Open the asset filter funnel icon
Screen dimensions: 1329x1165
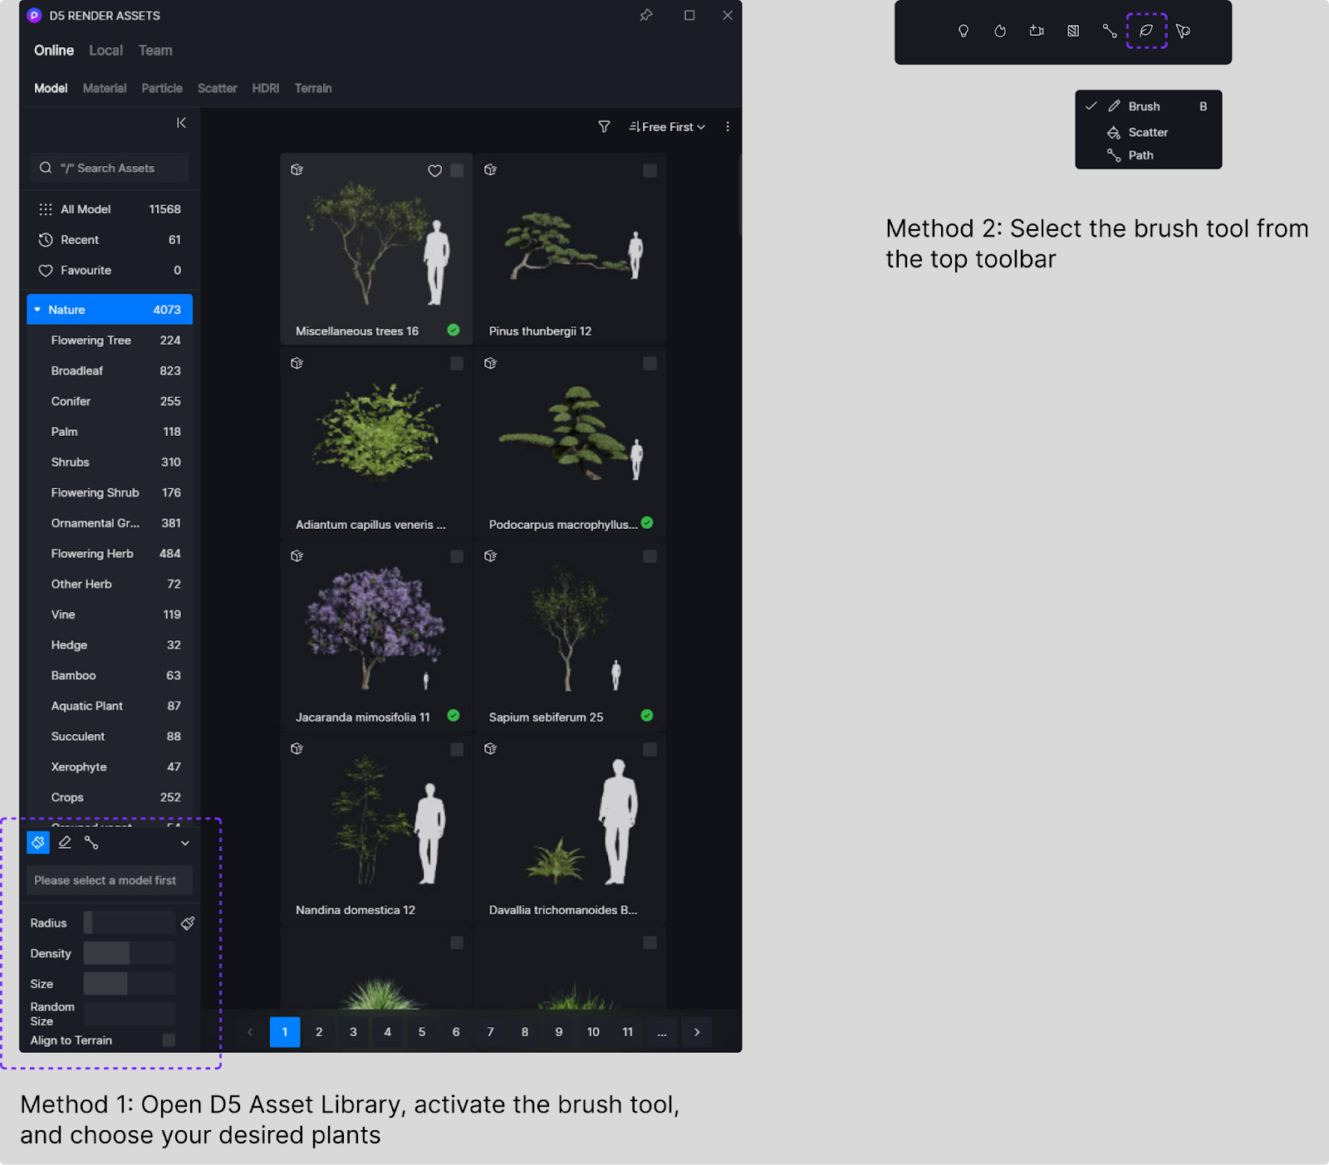604,126
